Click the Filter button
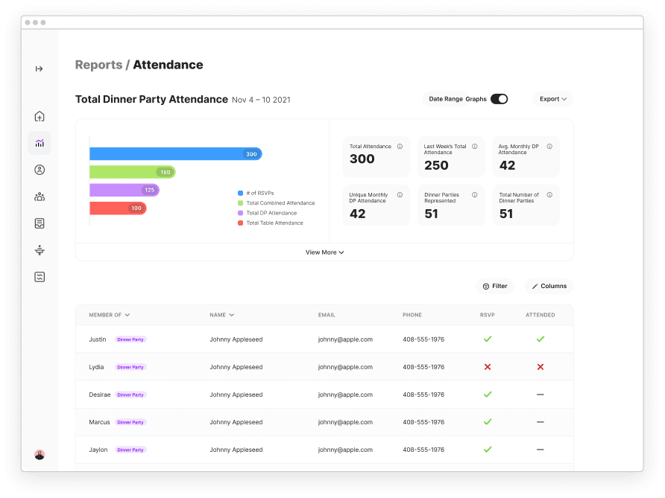This screenshot has width=665, height=498. pyautogui.click(x=495, y=286)
